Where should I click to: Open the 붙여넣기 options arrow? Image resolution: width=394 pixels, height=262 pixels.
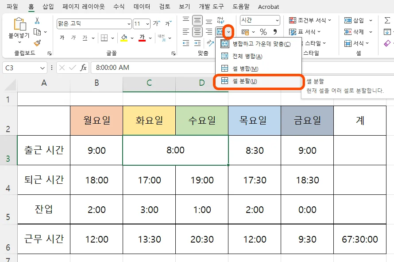pyautogui.click(x=19, y=42)
